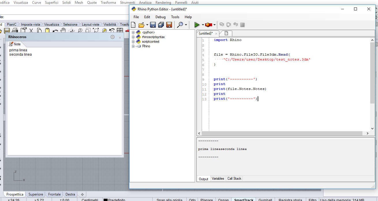The height and width of the screenshot is (201, 378).
Task: Close the Rhinoceros Note panel
Action: click(120, 37)
